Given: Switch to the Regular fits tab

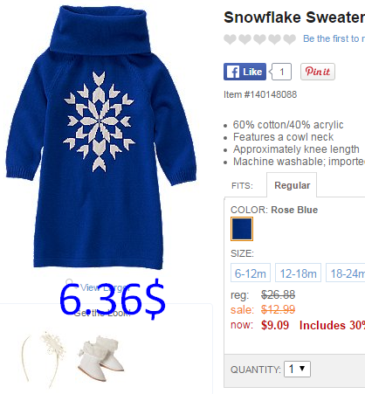Looking at the screenshot, I should 292,185.
